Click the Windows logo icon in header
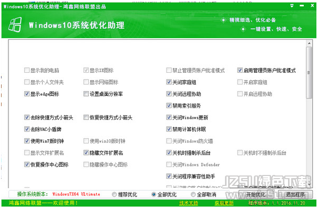318x209 pixels. (15, 25)
